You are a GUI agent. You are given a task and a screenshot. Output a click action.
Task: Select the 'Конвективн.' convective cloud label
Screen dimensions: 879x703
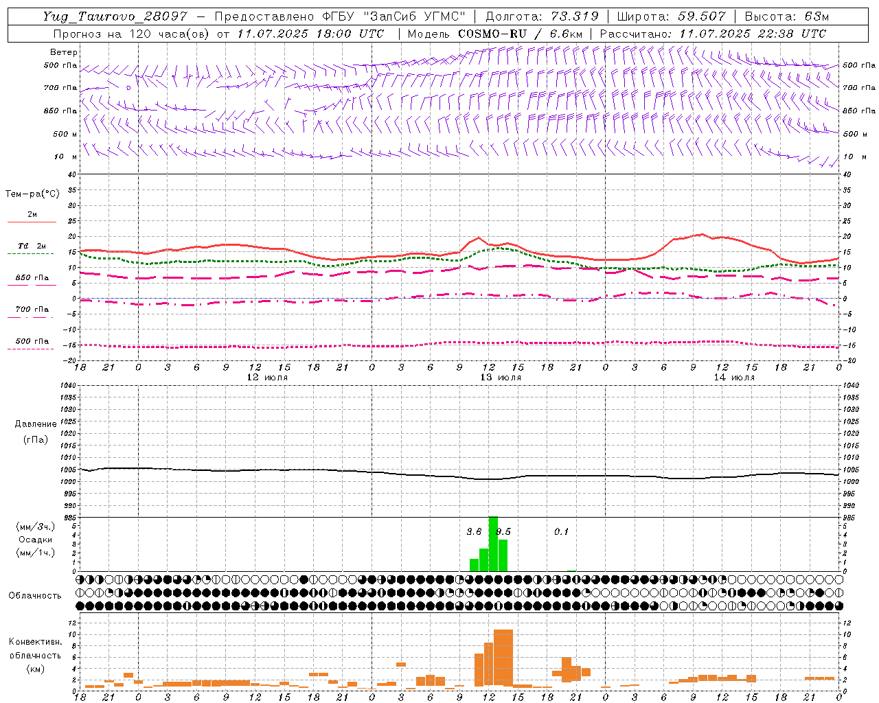(35, 642)
